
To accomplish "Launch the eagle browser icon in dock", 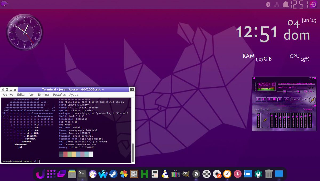I will pos(93,174).
